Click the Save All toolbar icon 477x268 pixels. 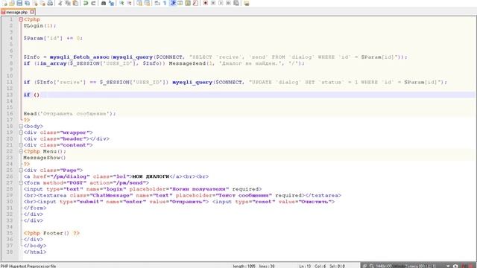(x=27, y=3)
